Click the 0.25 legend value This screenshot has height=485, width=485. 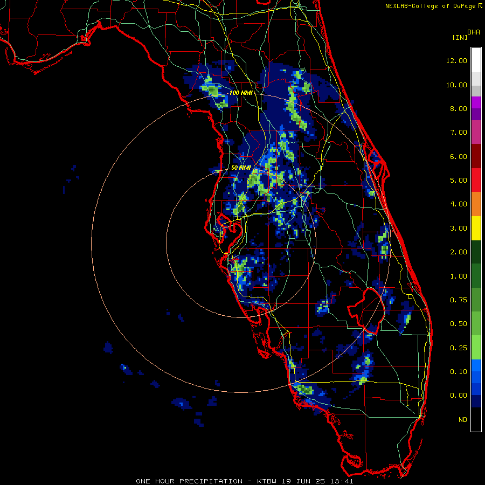point(459,348)
